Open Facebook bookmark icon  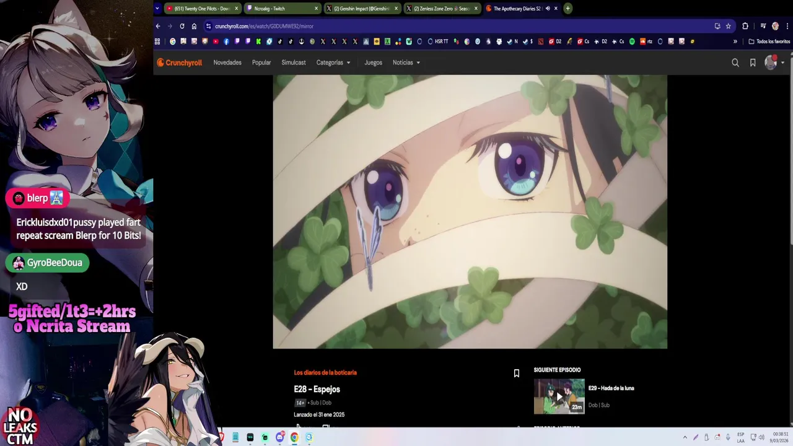226,42
